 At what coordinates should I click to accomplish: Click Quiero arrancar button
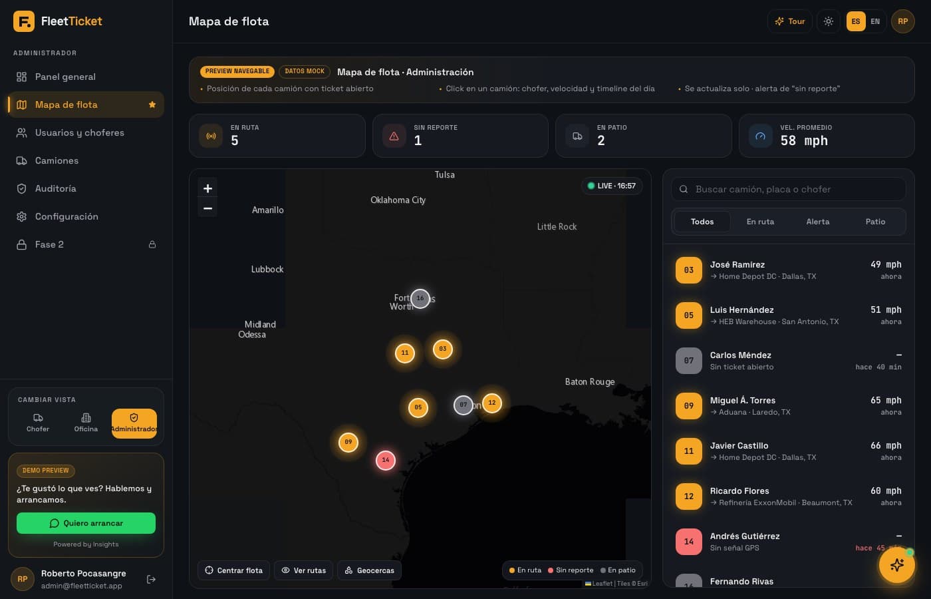click(86, 523)
